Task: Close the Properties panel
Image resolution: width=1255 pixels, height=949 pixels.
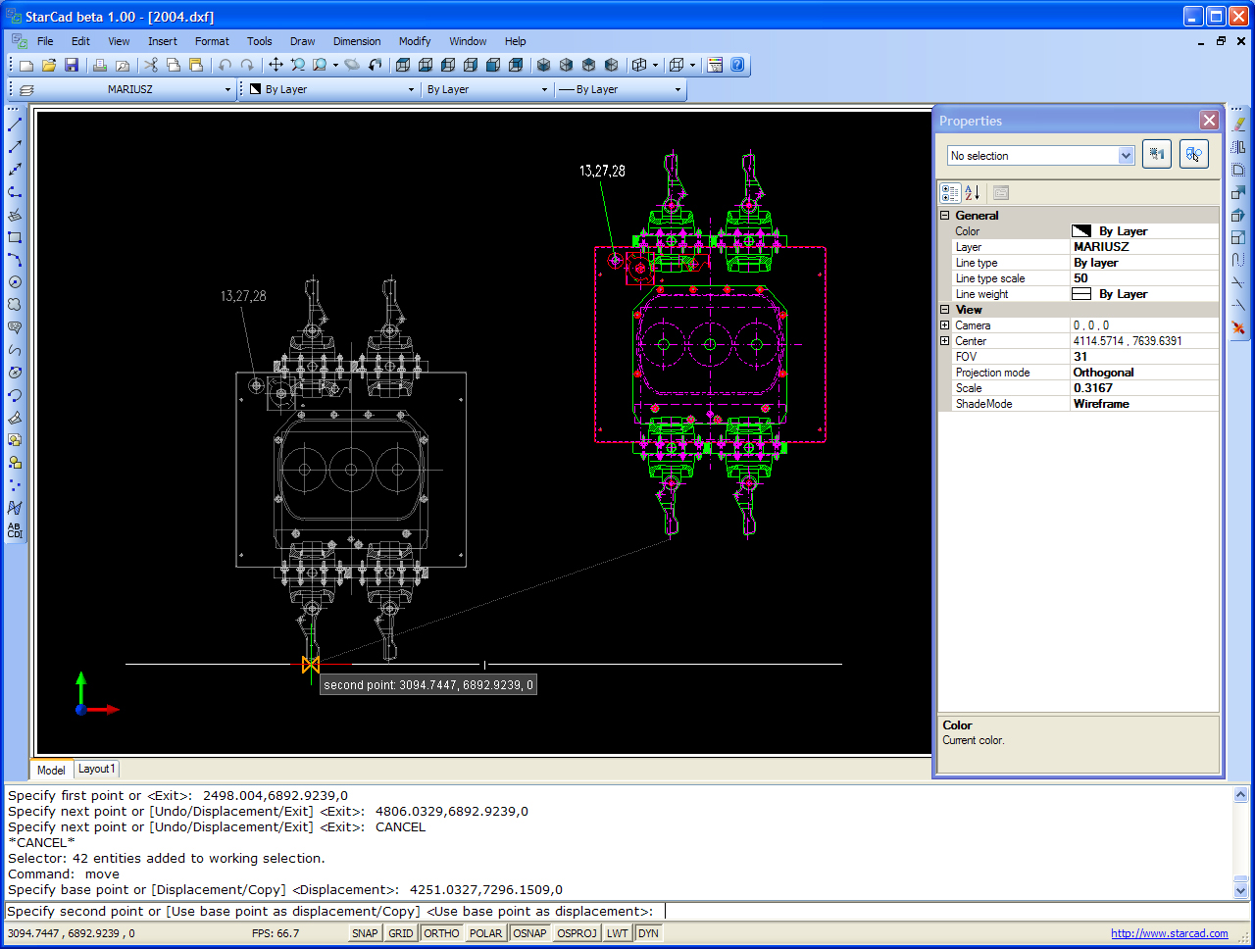Action: pos(1210,120)
